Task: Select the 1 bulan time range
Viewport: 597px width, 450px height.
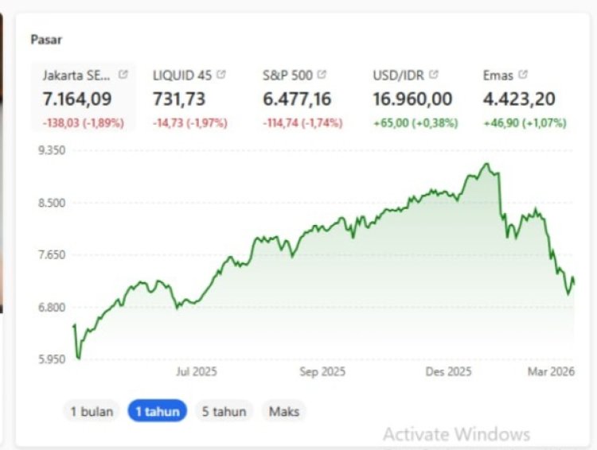Action: pyautogui.click(x=92, y=411)
